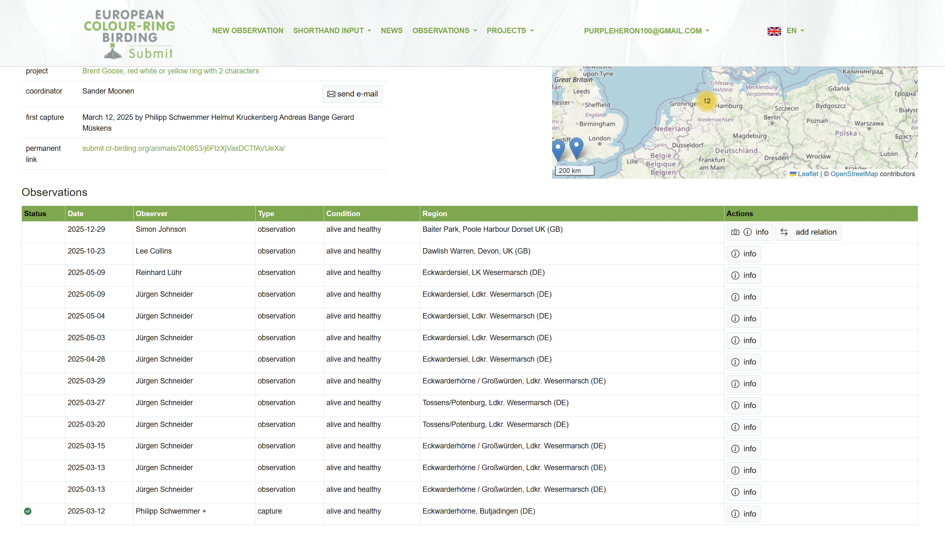Expand the Shorthand Input dropdown
Viewport: 945px width, 556px height.
click(x=332, y=31)
